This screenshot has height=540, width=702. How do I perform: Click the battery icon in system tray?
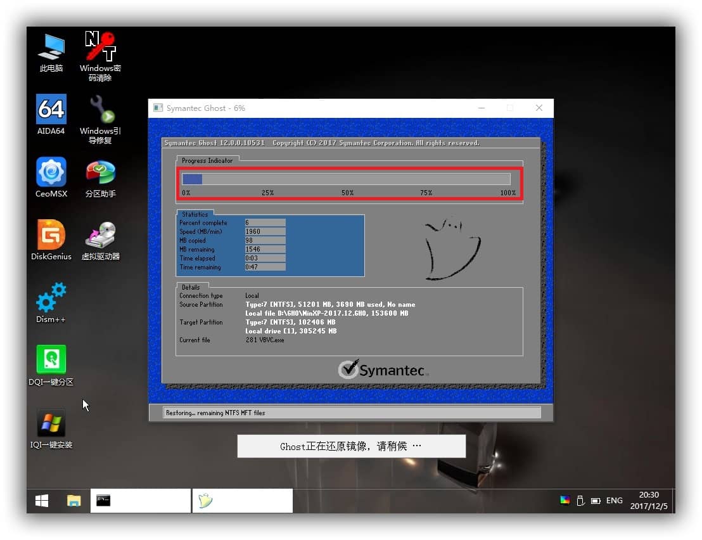click(596, 501)
